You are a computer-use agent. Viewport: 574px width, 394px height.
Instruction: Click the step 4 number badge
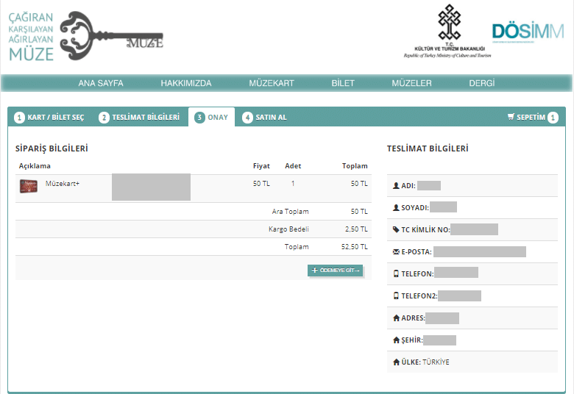tap(247, 118)
